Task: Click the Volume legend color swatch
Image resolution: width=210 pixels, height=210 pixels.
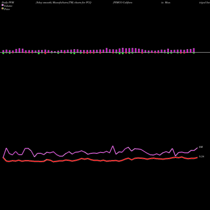Action: (3, 5)
